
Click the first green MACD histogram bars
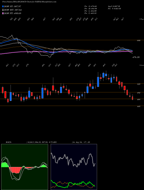(x=5, y=165)
